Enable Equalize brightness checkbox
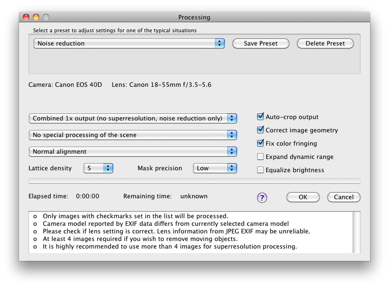Screen dimensions: 389x287 point(260,170)
